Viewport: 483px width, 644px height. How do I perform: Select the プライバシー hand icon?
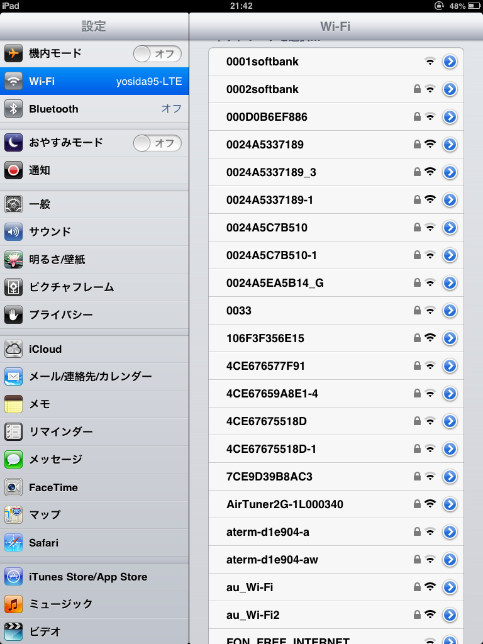pyautogui.click(x=14, y=314)
